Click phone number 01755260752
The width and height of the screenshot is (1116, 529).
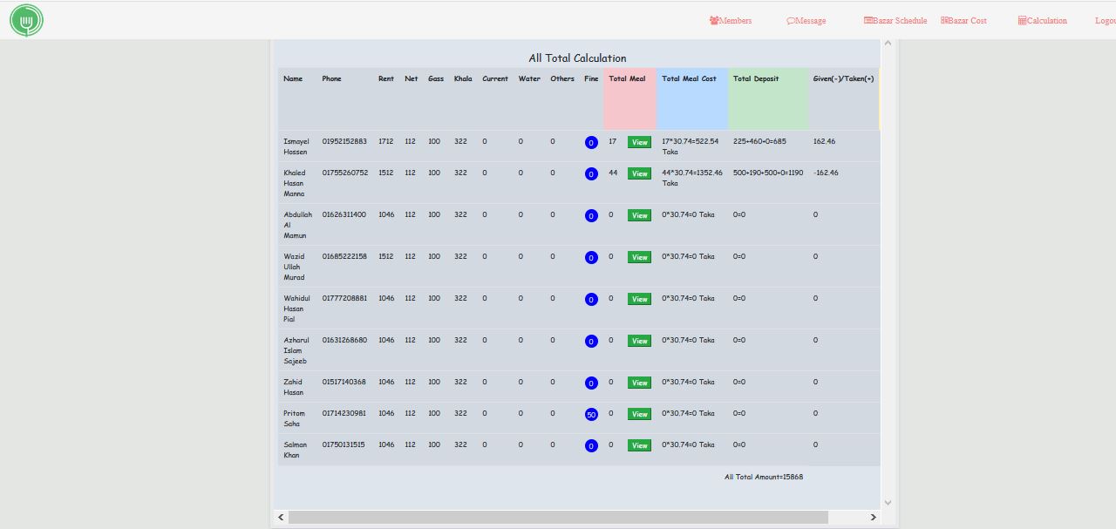344,173
